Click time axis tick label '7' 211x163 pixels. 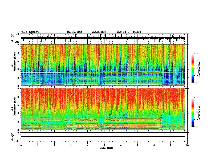pyautogui.click(x=137, y=145)
